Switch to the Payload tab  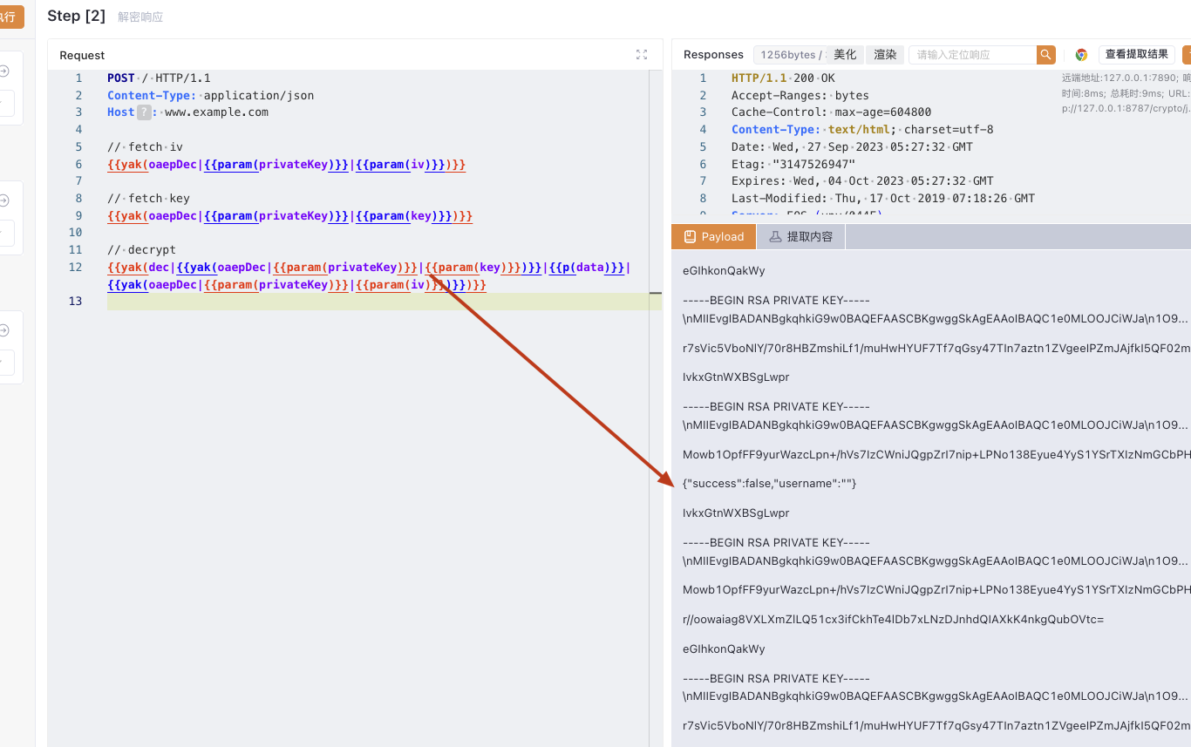tap(714, 236)
